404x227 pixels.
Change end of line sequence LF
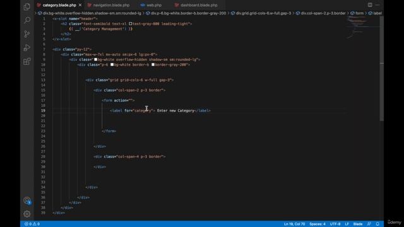tap(347, 224)
